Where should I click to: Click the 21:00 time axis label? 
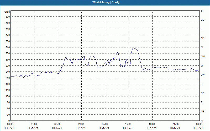click(x=176, y=124)
